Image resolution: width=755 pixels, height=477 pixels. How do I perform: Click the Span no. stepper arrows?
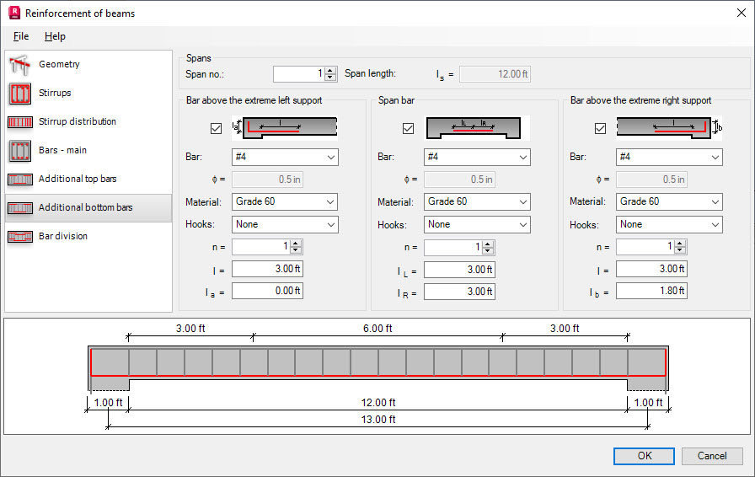329,73
